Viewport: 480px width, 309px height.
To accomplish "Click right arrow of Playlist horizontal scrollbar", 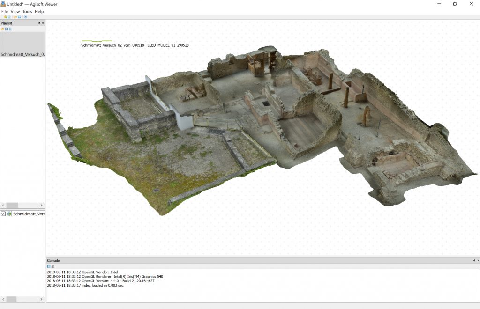I will 42,206.
